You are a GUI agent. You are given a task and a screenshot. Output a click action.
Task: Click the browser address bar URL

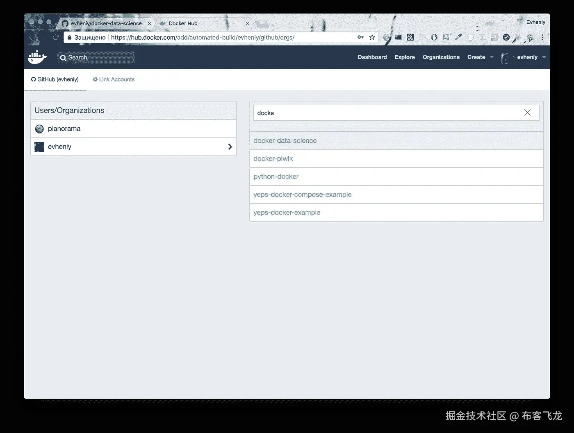(x=203, y=37)
